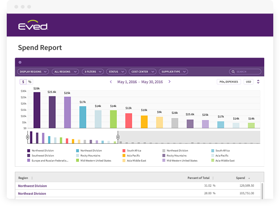Click the Spend column sort arrow

click(249, 178)
